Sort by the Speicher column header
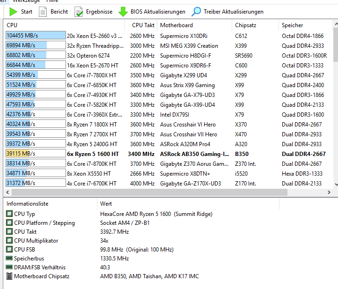 pyautogui.click(x=306, y=25)
